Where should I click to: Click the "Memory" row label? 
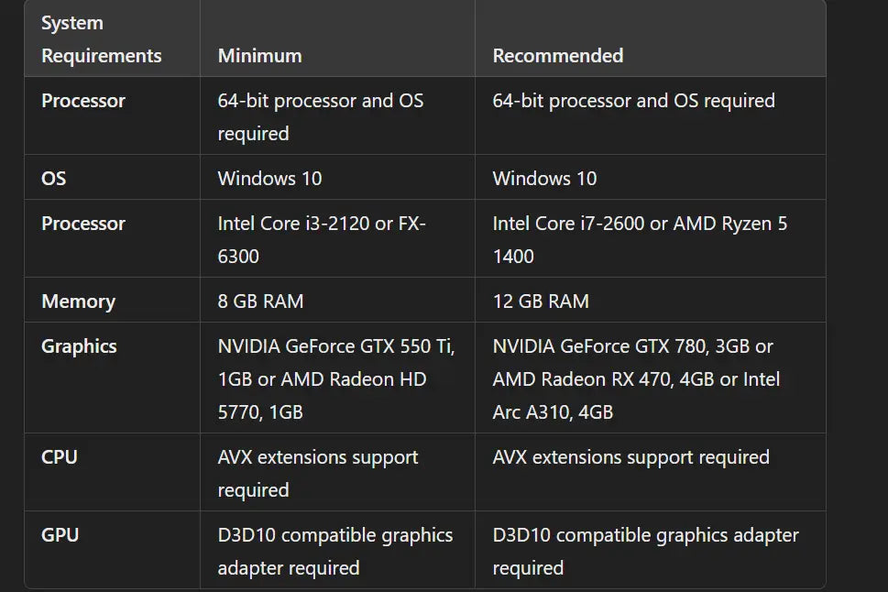[78, 301]
